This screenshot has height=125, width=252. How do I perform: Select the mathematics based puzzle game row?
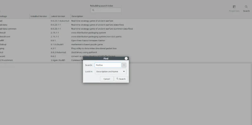point(126,44)
